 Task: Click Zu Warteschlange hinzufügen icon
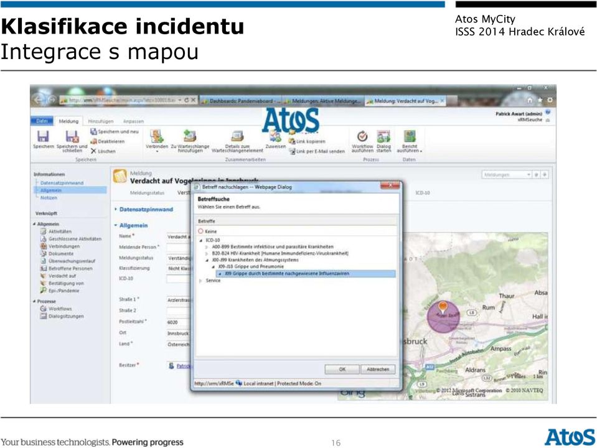pos(190,136)
